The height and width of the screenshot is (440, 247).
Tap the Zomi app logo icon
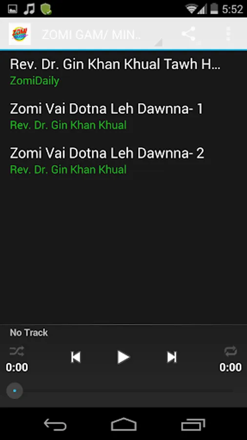point(20,34)
